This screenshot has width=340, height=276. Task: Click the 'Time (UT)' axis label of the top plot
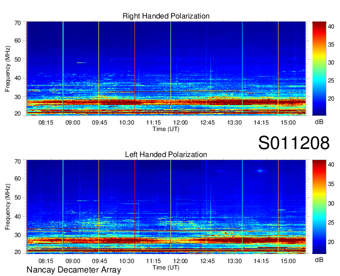166,129
